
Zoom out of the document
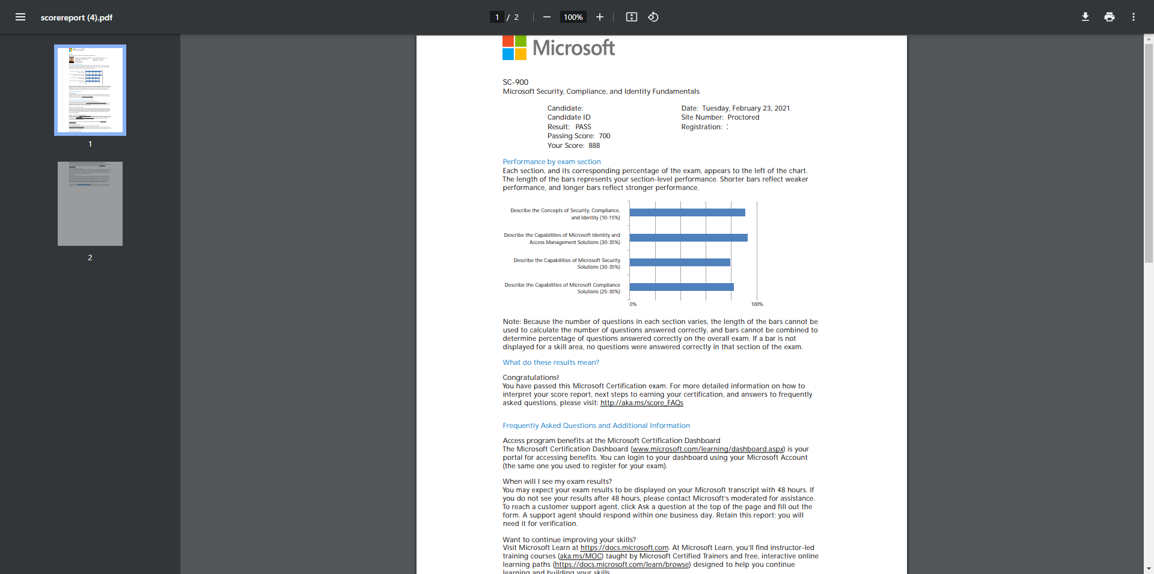[546, 17]
